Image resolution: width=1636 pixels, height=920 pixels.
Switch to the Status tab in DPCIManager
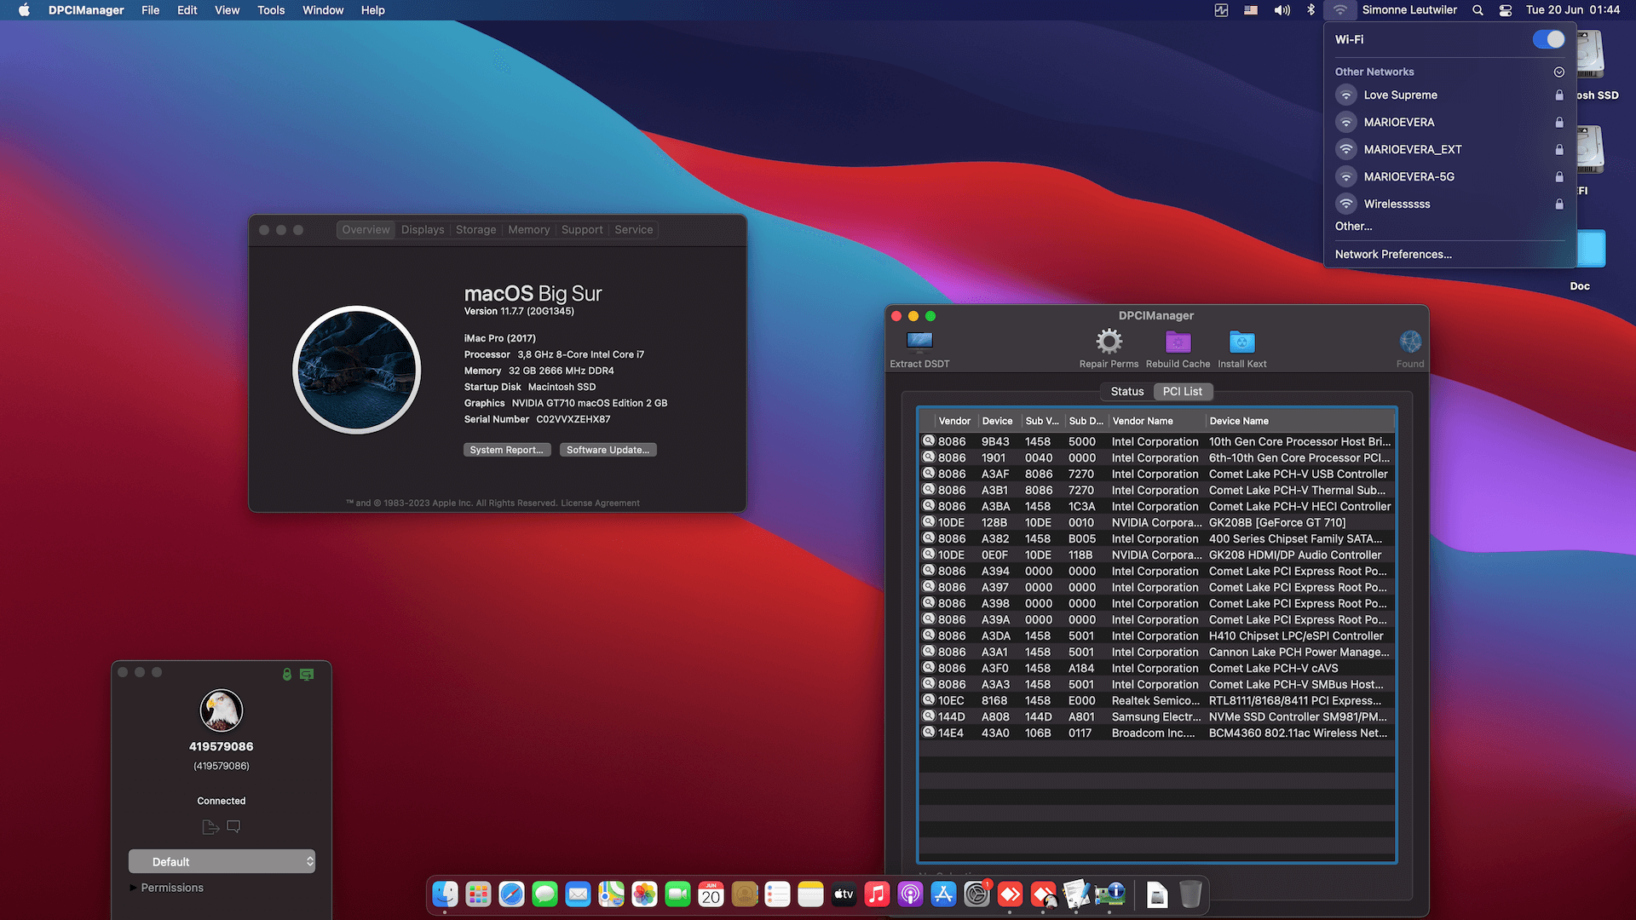point(1126,391)
